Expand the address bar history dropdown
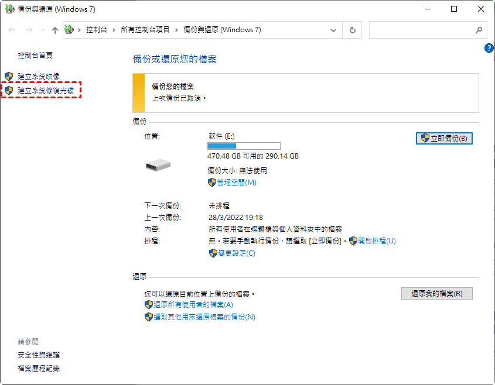Screen dimensions: 495x385 coord(333,30)
